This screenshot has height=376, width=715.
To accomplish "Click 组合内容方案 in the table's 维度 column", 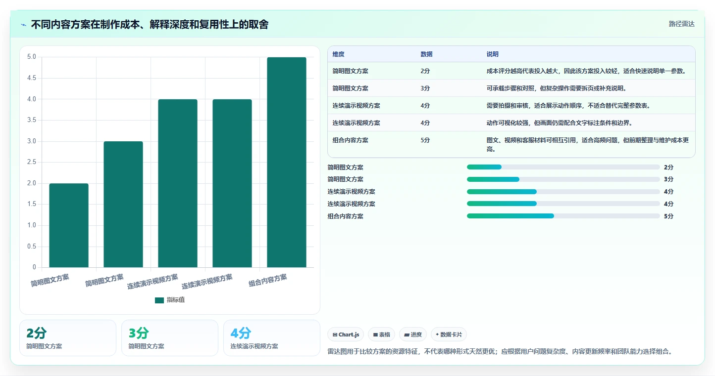I will (x=351, y=140).
